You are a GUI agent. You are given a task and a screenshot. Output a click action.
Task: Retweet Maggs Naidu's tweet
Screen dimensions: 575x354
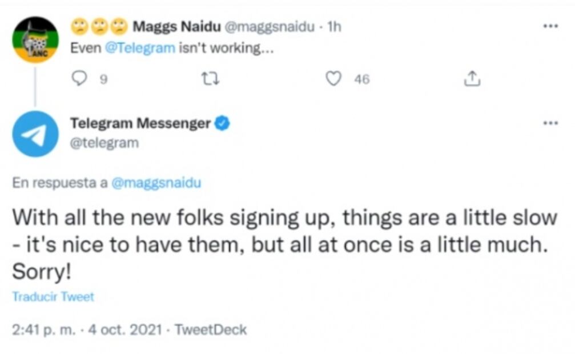coord(210,80)
